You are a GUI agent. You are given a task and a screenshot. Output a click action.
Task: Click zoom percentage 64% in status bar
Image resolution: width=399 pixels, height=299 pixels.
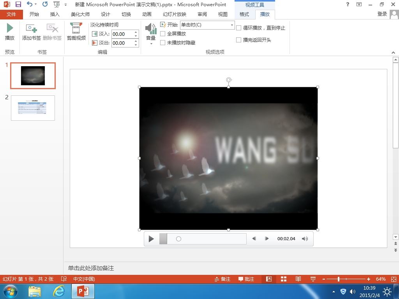click(x=381, y=279)
